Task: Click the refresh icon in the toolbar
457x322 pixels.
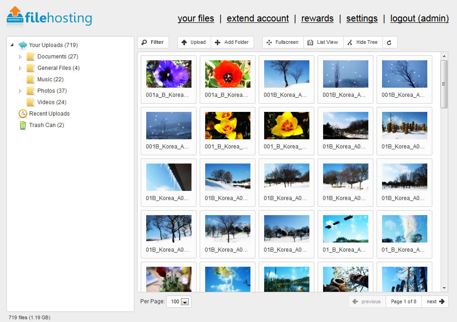Action: tap(389, 42)
